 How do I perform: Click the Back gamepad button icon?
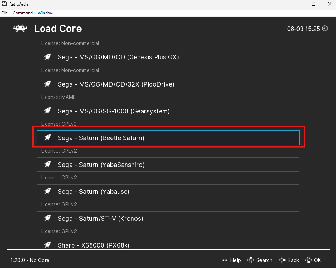click(x=282, y=260)
